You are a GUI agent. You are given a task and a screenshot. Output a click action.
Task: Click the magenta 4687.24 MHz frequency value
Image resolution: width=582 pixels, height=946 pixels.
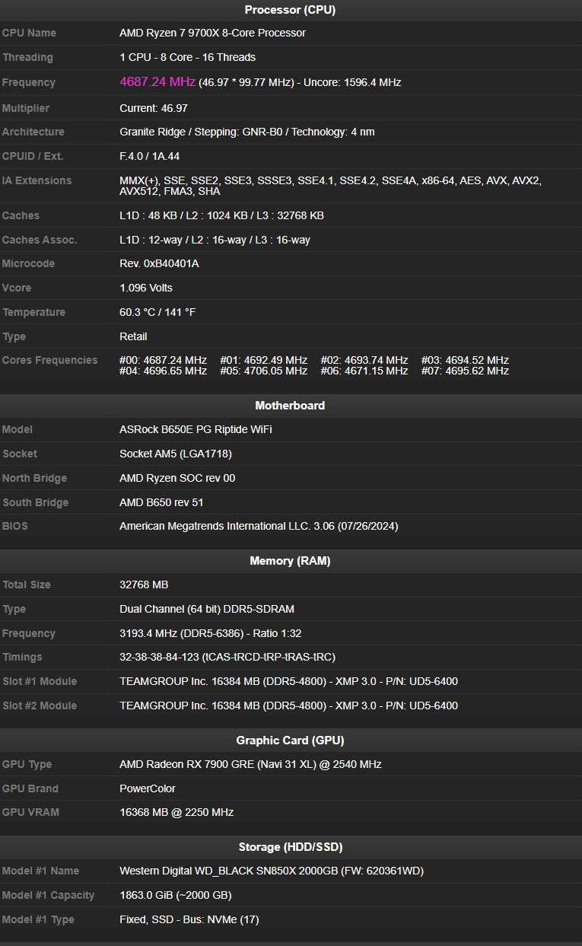pos(157,81)
